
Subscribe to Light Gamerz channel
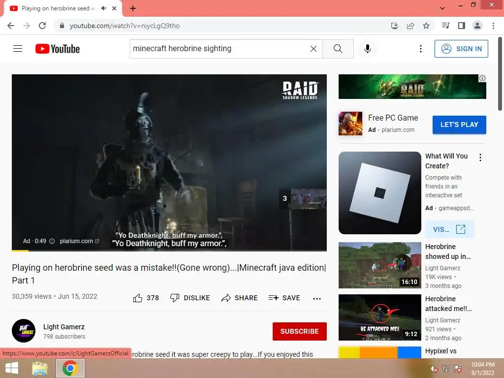pos(300,331)
